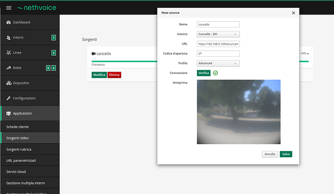Click the green connection progress bar
The width and height of the screenshot is (334, 194).
pyautogui.click(x=124, y=61)
